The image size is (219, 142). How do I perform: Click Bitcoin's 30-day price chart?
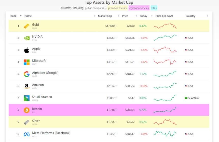tap(165, 110)
